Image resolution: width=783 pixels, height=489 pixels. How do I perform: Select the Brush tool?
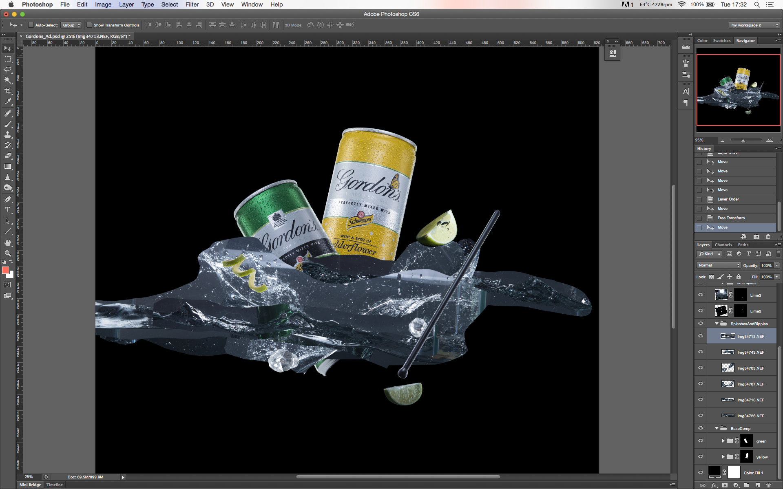8,124
